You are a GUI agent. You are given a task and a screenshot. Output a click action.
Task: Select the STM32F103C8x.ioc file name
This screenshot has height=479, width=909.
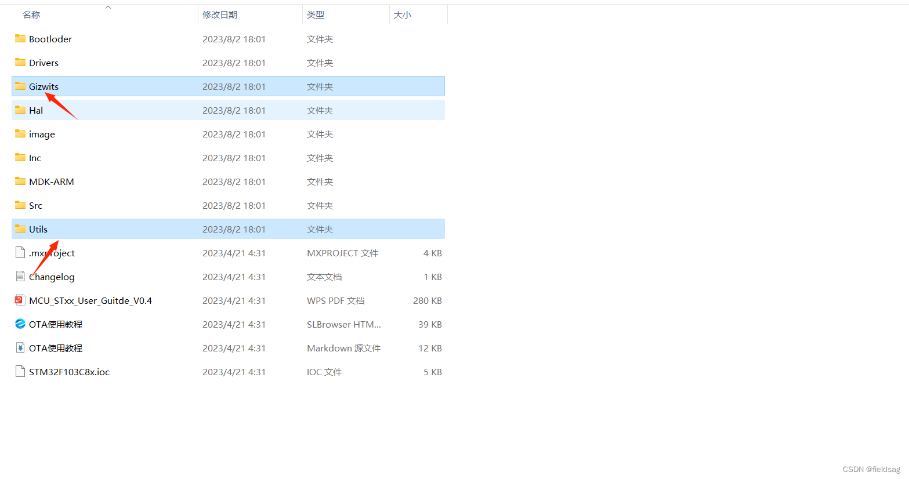click(x=69, y=372)
